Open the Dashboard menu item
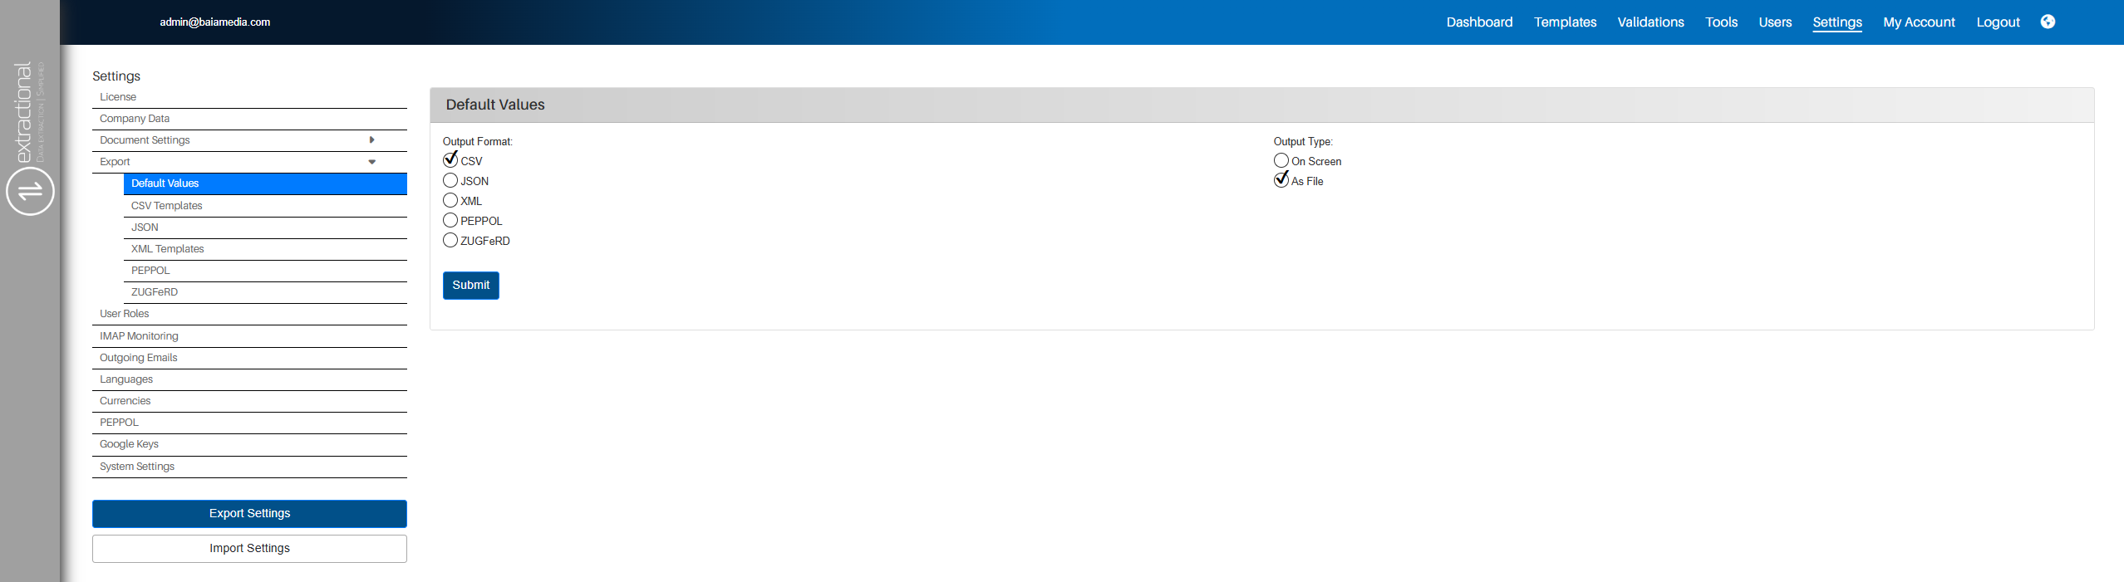 [x=1479, y=22]
